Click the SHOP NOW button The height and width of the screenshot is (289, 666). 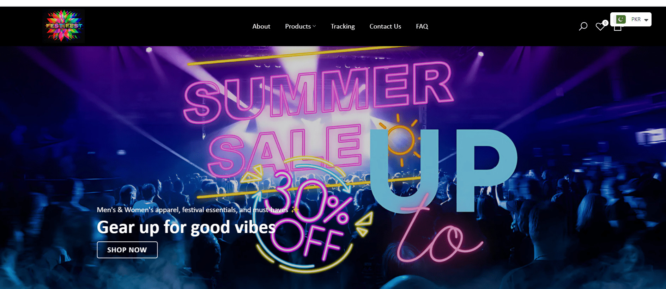pyautogui.click(x=127, y=250)
